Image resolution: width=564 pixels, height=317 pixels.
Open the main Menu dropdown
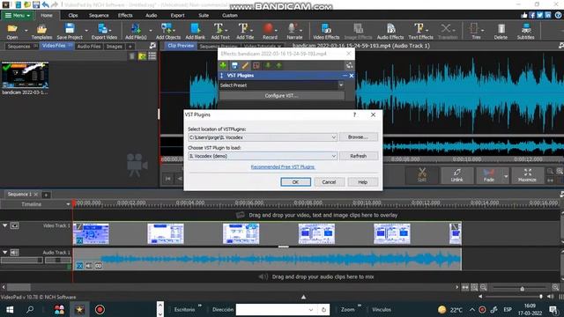coord(18,16)
